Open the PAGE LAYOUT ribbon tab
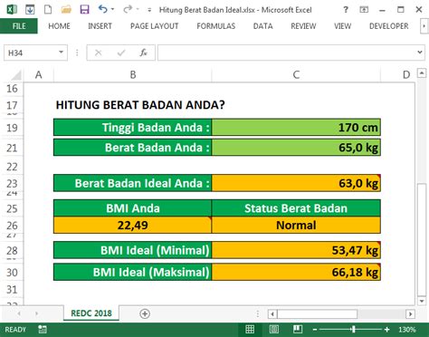Image resolution: width=429 pixels, height=337 pixels. [x=155, y=26]
